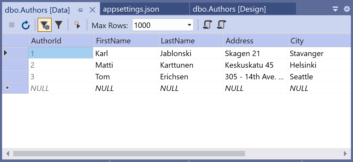This screenshot has width=353, height=162.
Task: Open the window settings gear icon
Action: tap(347, 9)
